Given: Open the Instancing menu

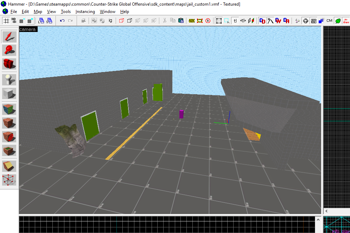Looking at the screenshot, I should [85, 12].
